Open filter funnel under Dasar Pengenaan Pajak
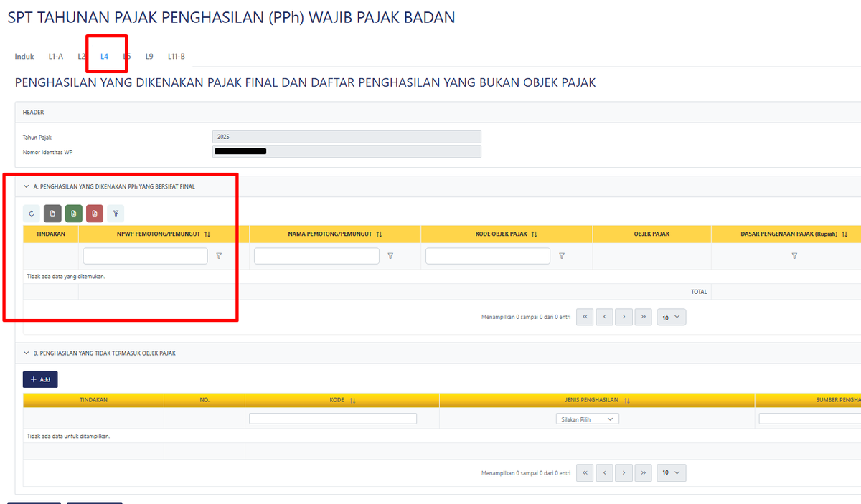Image resolution: width=861 pixels, height=504 pixels. click(794, 256)
